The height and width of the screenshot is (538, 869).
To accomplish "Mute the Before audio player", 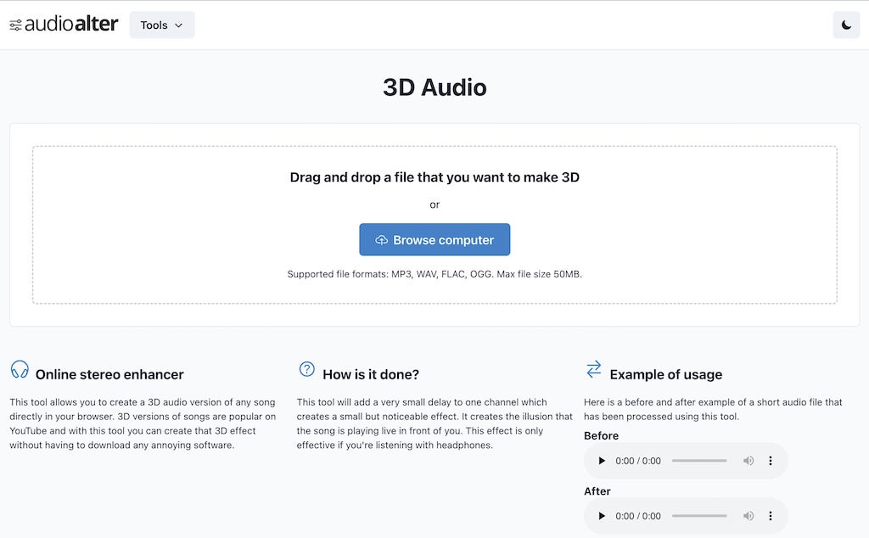I will click(x=748, y=460).
